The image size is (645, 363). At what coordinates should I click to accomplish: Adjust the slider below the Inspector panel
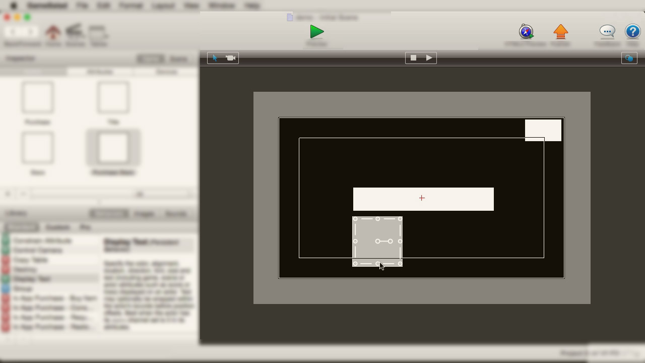click(140, 194)
